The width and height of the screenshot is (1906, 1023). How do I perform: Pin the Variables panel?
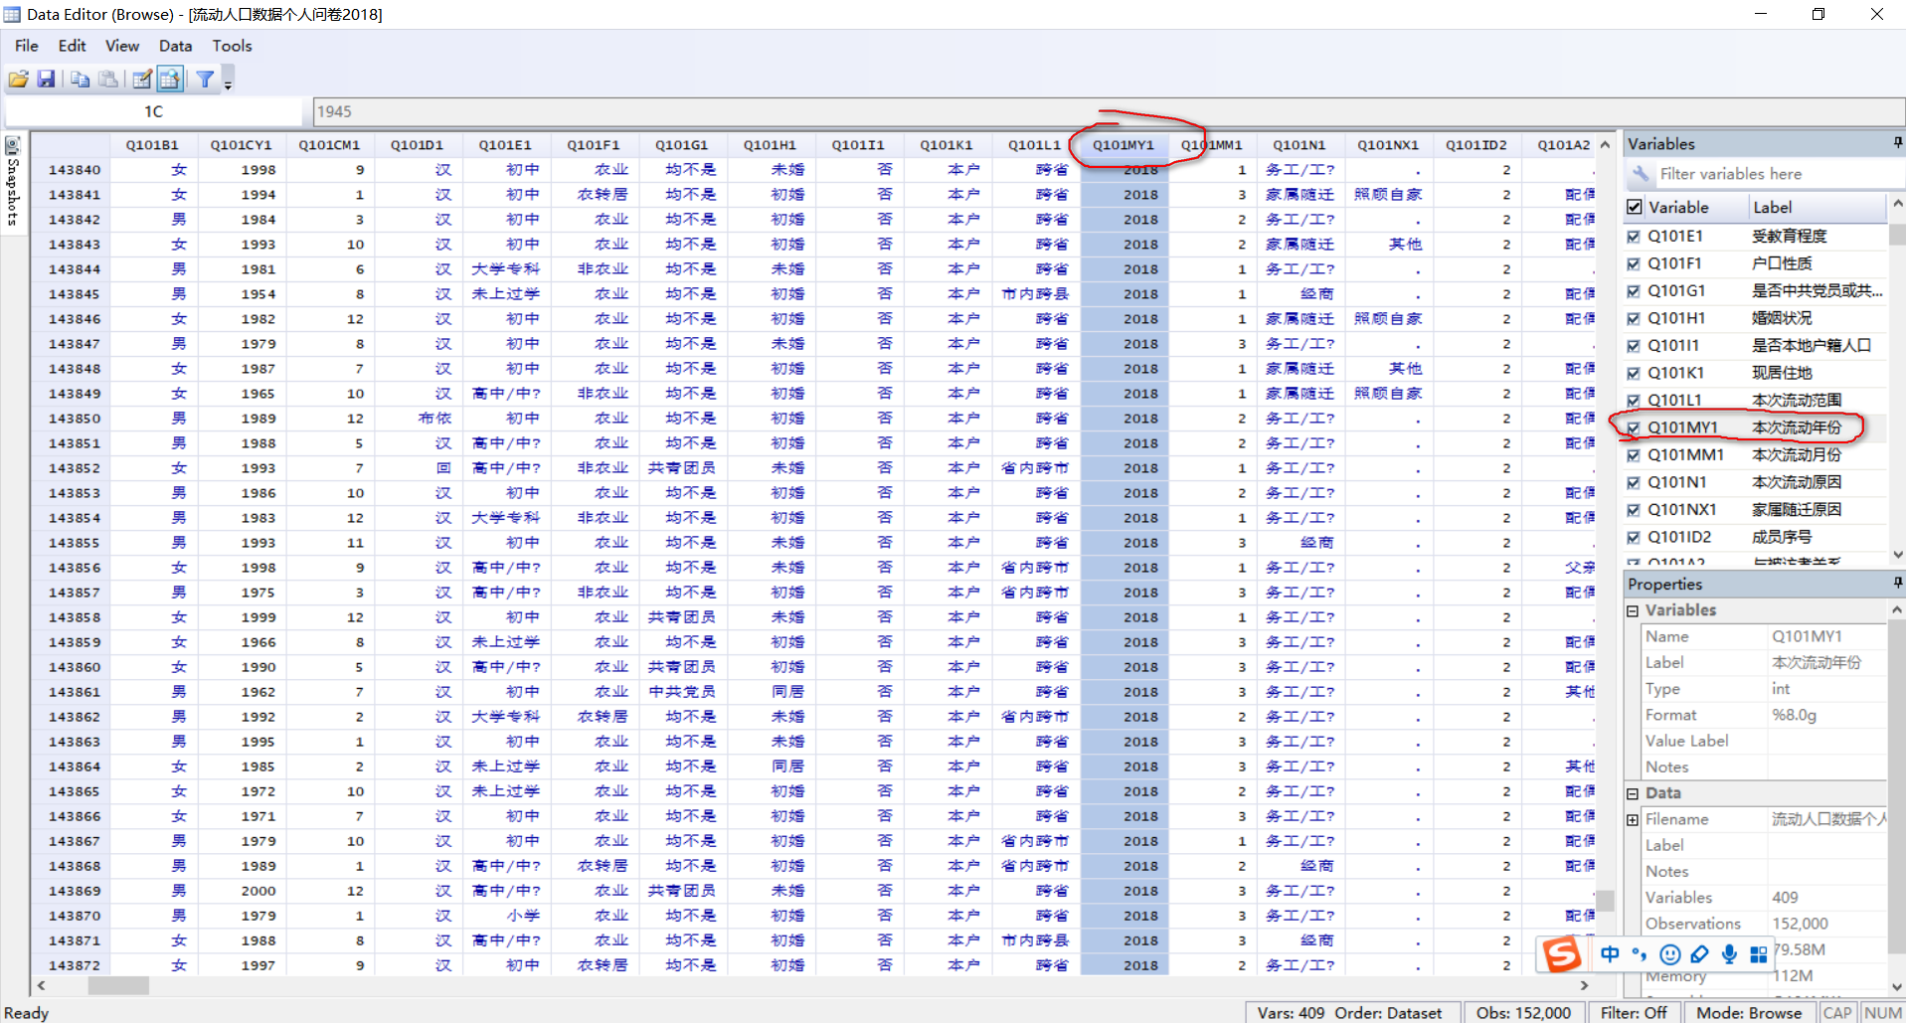point(1897,143)
